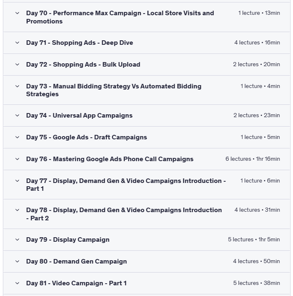Expand Day 81 Video Campaign chevron
The height and width of the screenshot is (296, 293).
pyautogui.click(x=17, y=283)
